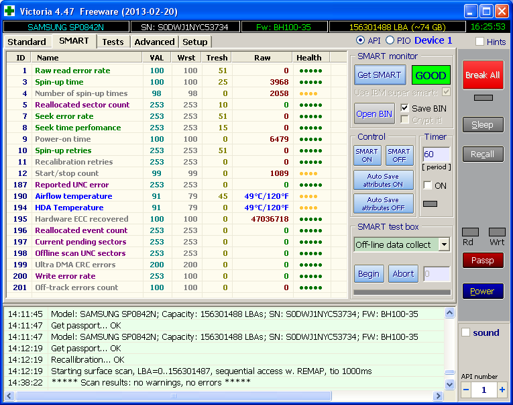Click the Recall button

pos(482,154)
